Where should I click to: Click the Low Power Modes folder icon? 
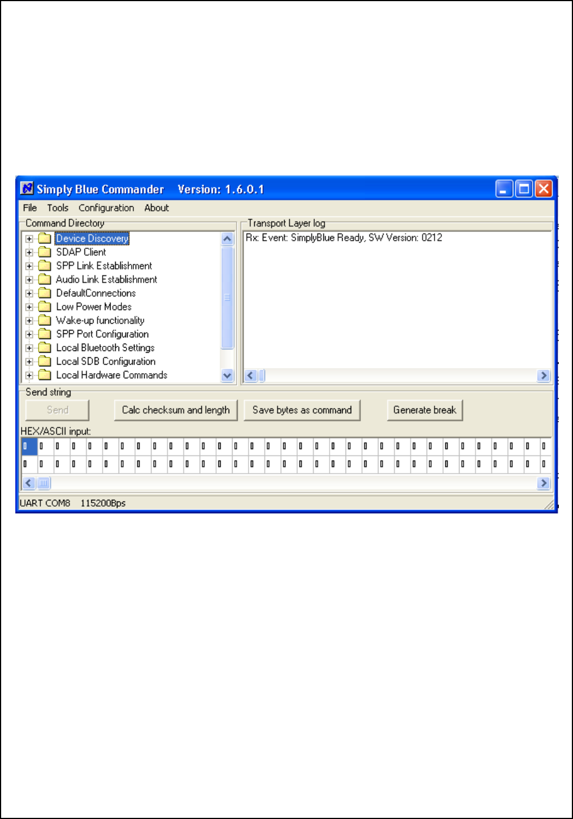45,307
